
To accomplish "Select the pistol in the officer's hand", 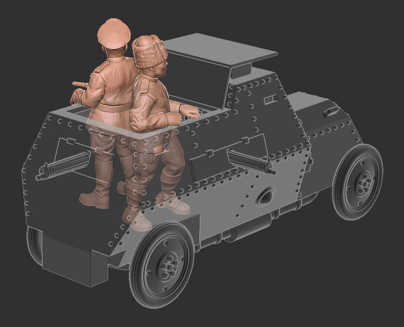I will click(x=79, y=85).
